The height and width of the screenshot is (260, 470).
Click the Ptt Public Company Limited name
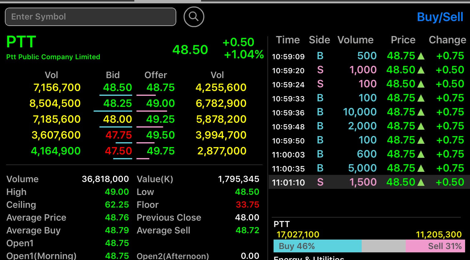tap(53, 57)
